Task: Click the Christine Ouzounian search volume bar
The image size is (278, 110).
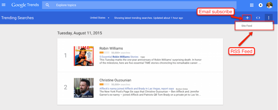Action: pos(104,84)
